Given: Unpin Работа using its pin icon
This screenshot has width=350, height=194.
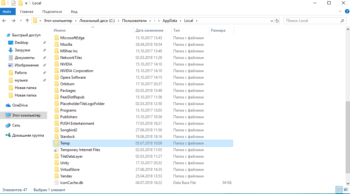Looking at the screenshot, I should tap(45, 73).
